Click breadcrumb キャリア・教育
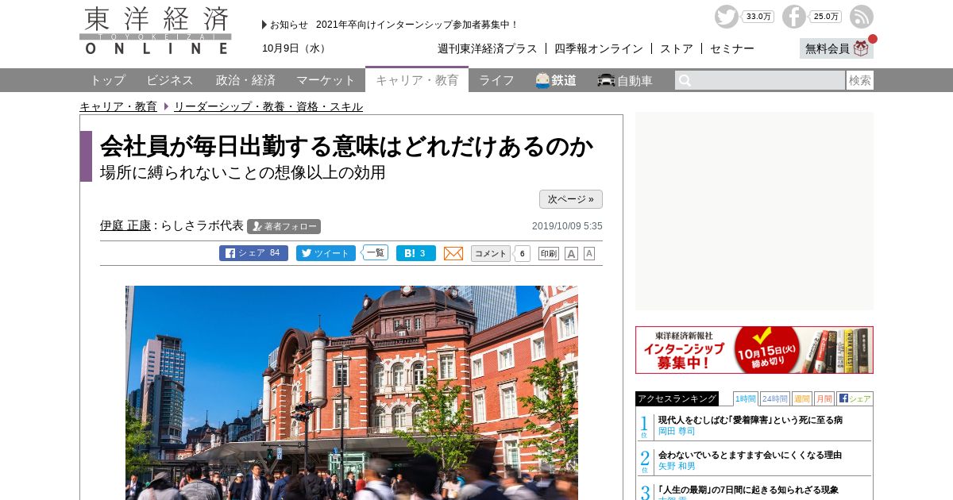 pos(118,106)
